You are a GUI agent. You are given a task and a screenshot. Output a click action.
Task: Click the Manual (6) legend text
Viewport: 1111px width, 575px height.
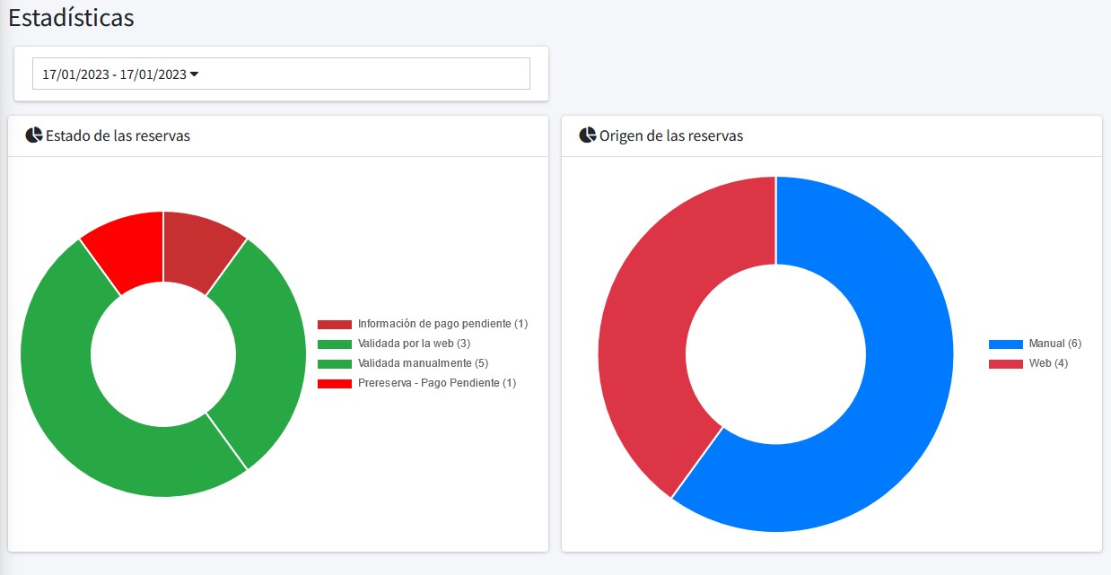(x=1054, y=344)
